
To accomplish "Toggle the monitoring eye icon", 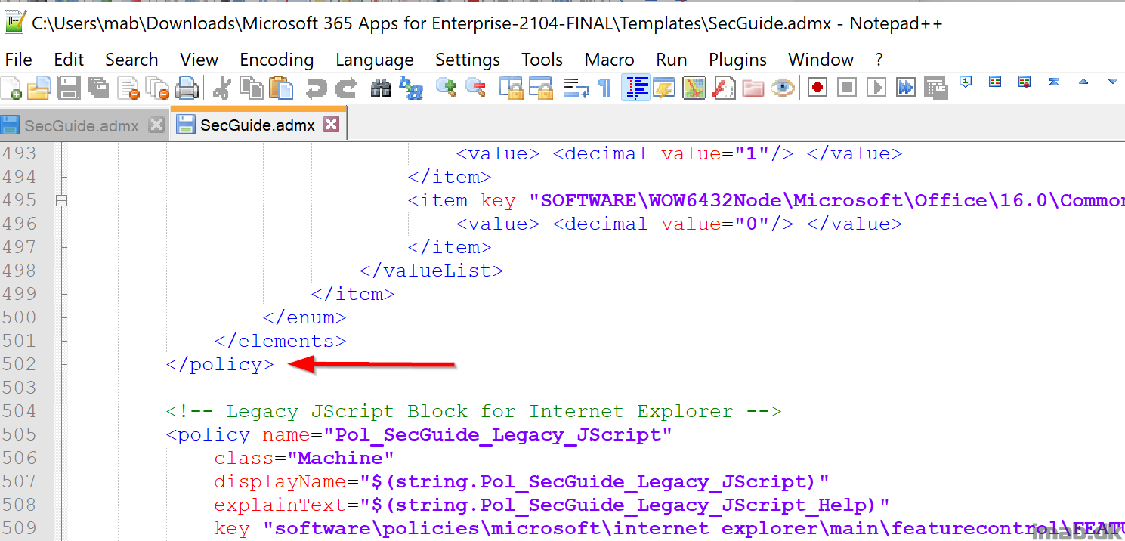I will pyautogui.click(x=783, y=88).
